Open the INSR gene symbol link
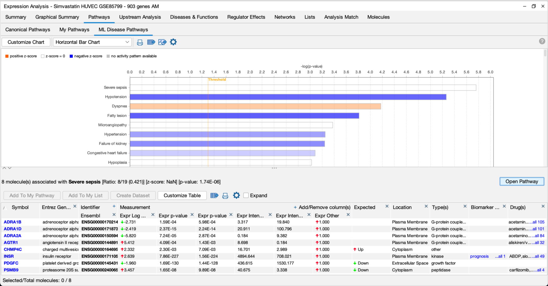The height and width of the screenshot is (286, 548). point(9,256)
